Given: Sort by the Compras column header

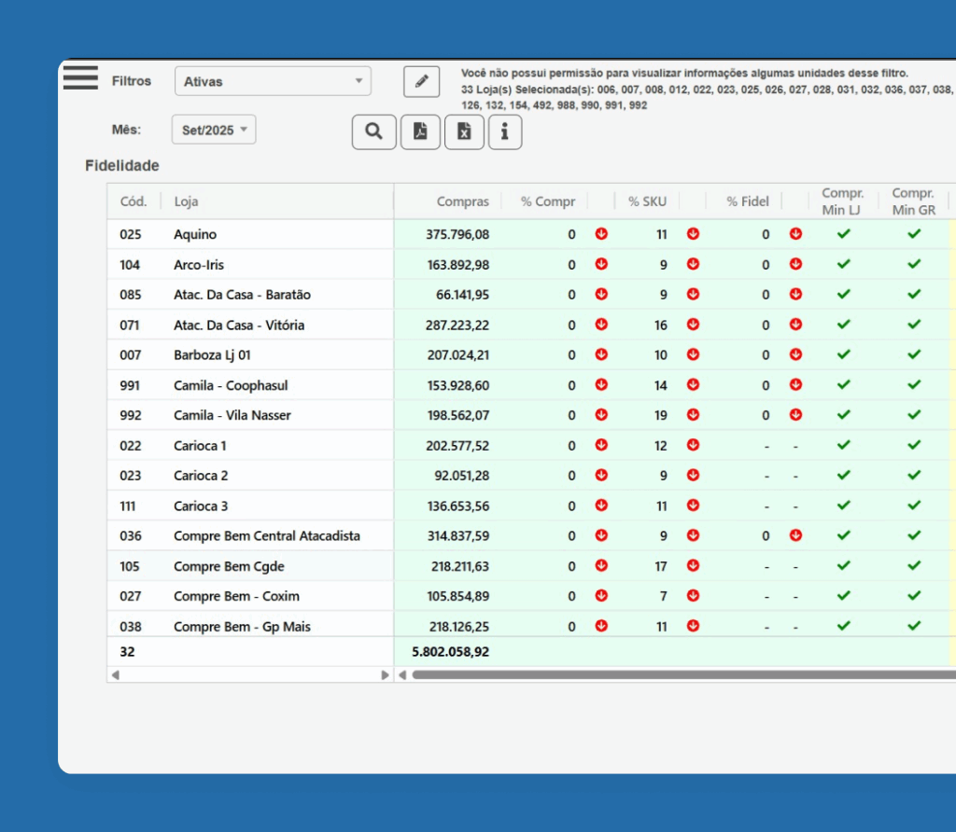Looking at the screenshot, I should click(x=462, y=201).
